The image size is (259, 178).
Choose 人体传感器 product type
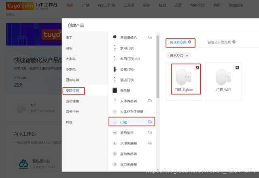click(x=132, y=101)
